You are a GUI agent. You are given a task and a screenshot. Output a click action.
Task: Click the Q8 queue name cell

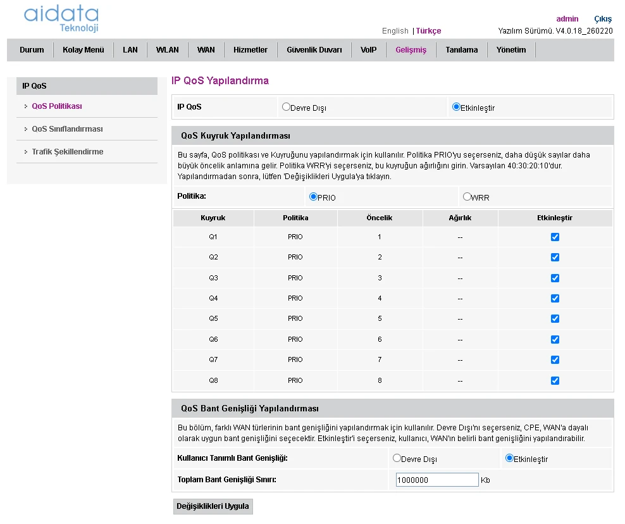(213, 380)
